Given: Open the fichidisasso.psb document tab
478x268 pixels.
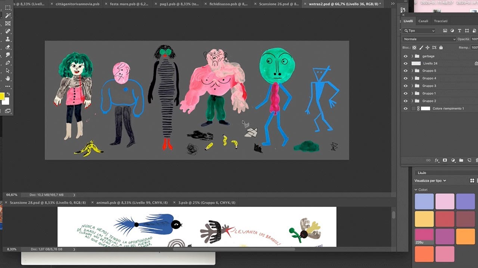Looking at the screenshot, I should click(228, 4).
